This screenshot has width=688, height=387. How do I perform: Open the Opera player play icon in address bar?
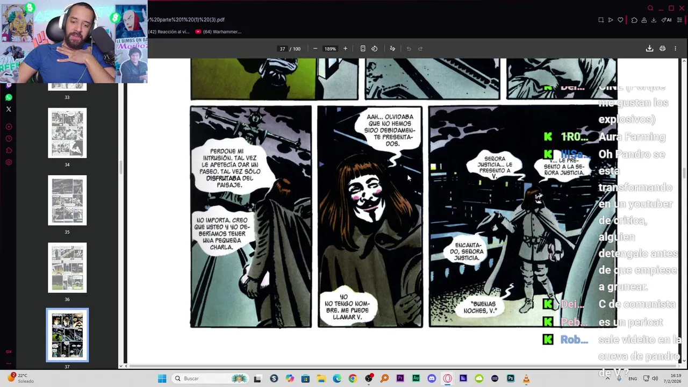(611, 20)
